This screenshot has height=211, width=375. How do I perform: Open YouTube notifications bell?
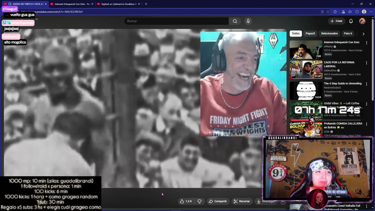[x=351, y=21]
